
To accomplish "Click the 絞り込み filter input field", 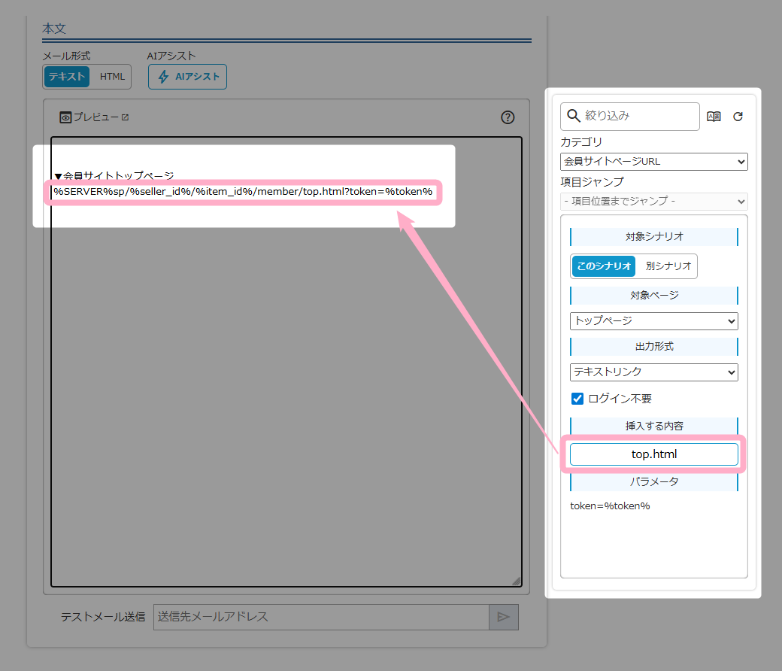I will pos(639,116).
